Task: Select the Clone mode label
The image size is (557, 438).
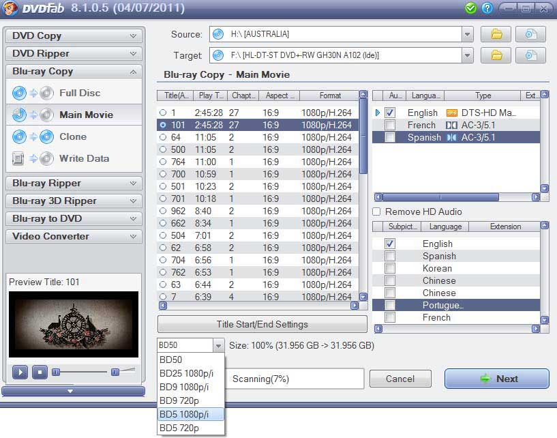Action: click(73, 137)
